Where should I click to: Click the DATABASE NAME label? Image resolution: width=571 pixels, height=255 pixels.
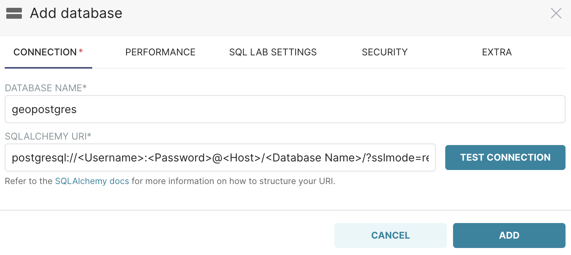[46, 88]
